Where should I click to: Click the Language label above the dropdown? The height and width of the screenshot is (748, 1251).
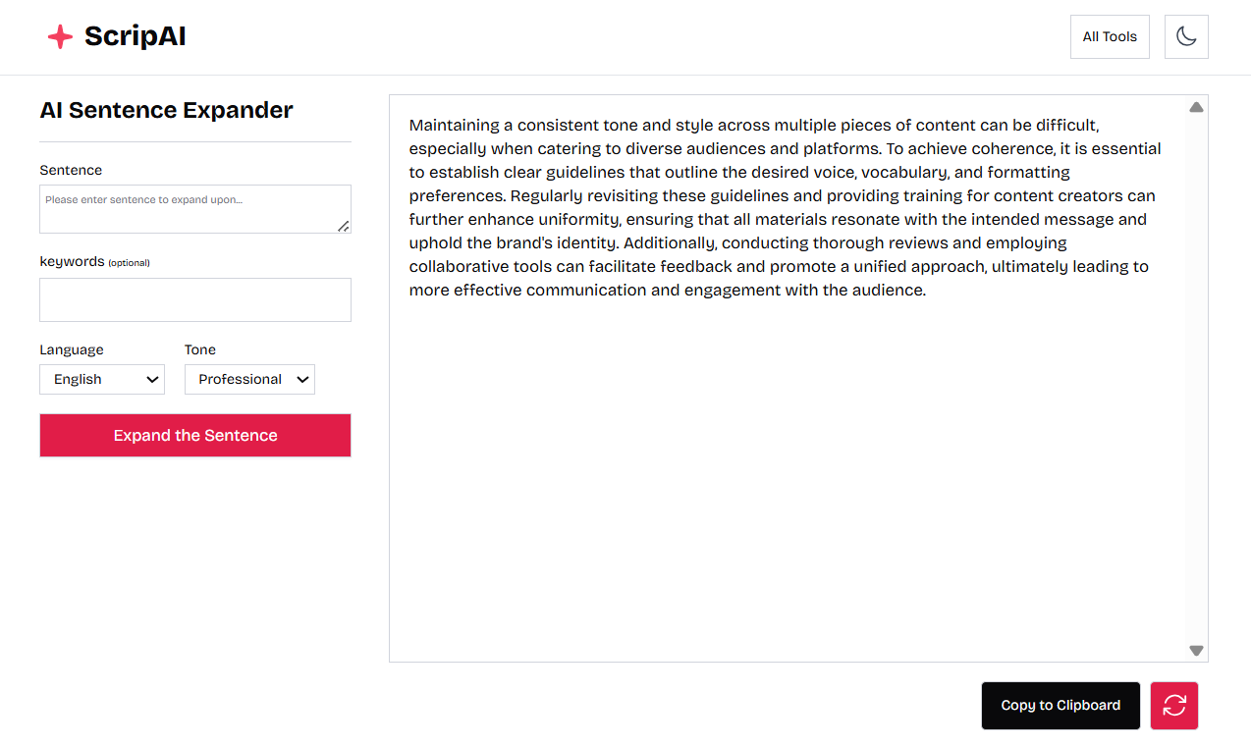point(72,349)
